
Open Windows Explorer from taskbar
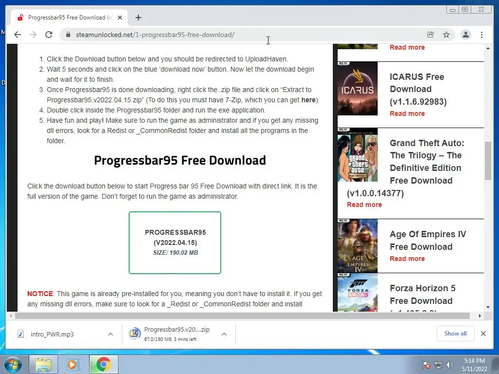click(x=43, y=364)
